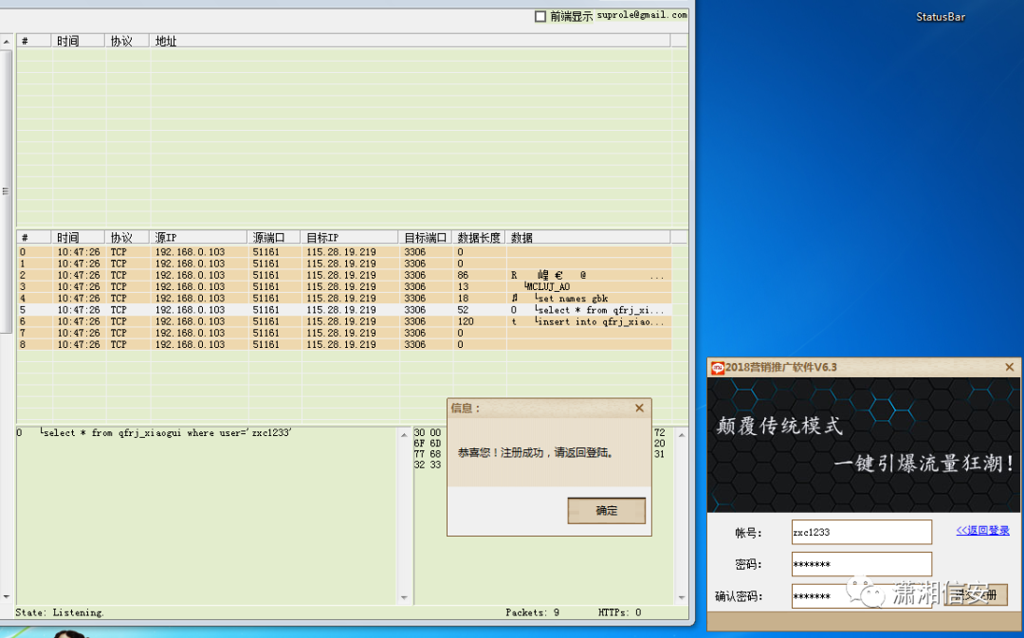This screenshot has width=1024, height=638.
Task: Click the 帐号 input field with zxc1233
Action: tap(861, 532)
